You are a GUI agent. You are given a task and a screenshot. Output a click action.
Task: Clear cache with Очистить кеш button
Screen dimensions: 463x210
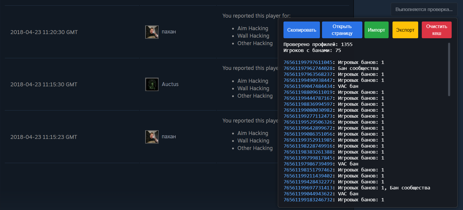pyautogui.click(x=437, y=30)
